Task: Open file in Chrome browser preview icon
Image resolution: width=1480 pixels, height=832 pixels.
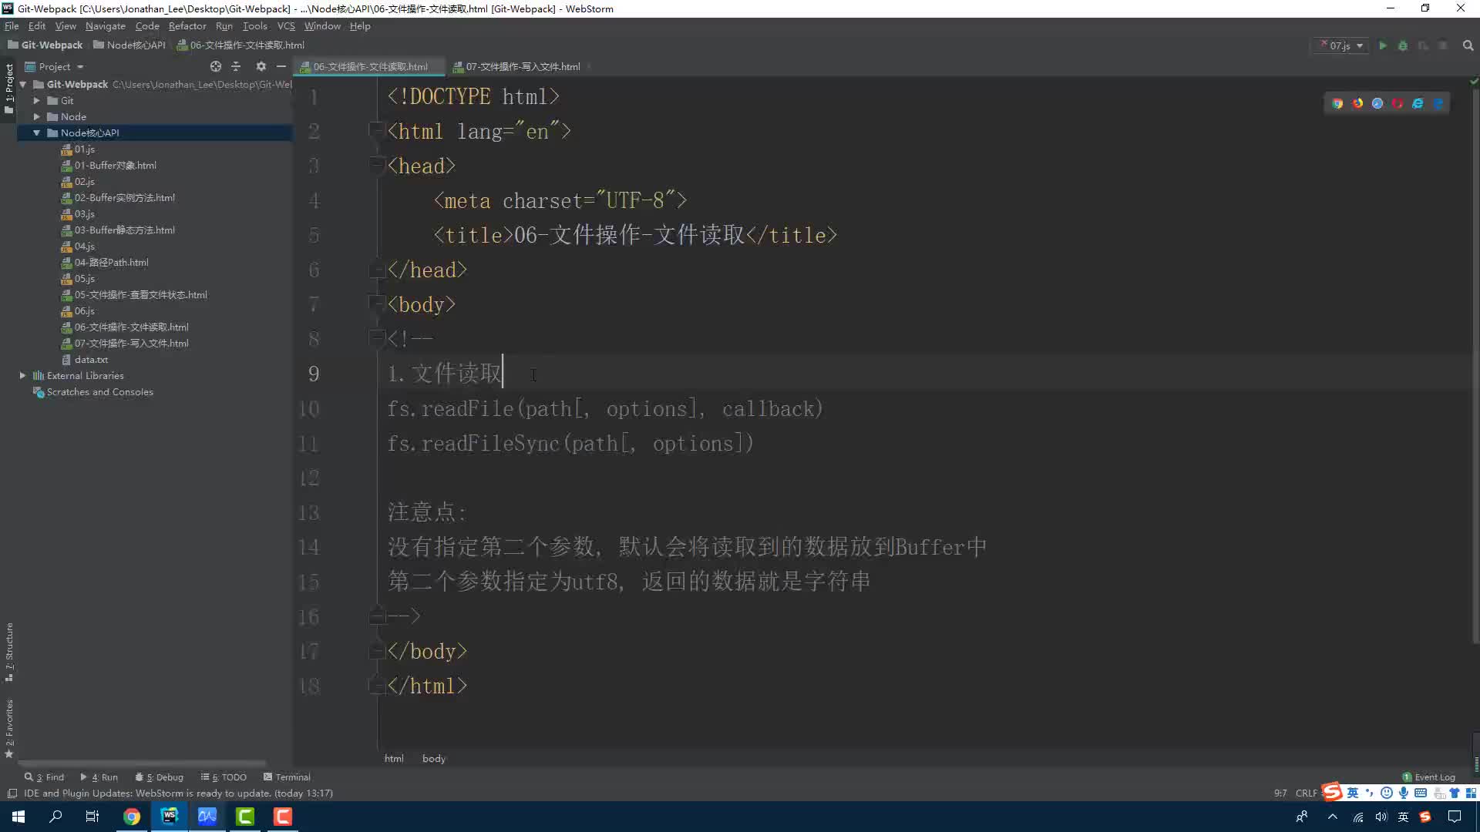Action: pyautogui.click(x=1337, y=103)
